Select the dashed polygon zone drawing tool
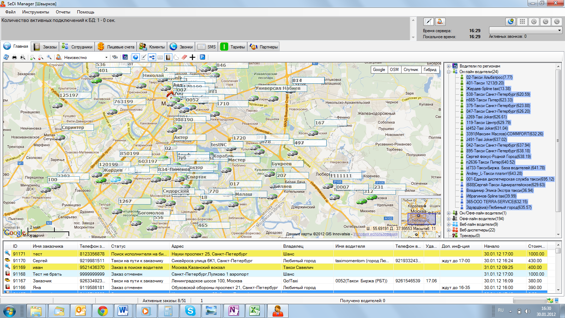 [176, 57]
